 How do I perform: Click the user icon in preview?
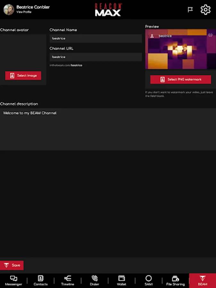point(152,36)
